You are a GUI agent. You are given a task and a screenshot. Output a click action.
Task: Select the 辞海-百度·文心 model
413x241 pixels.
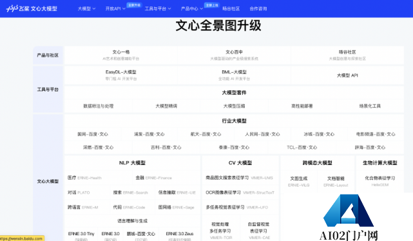coord(370,148)
